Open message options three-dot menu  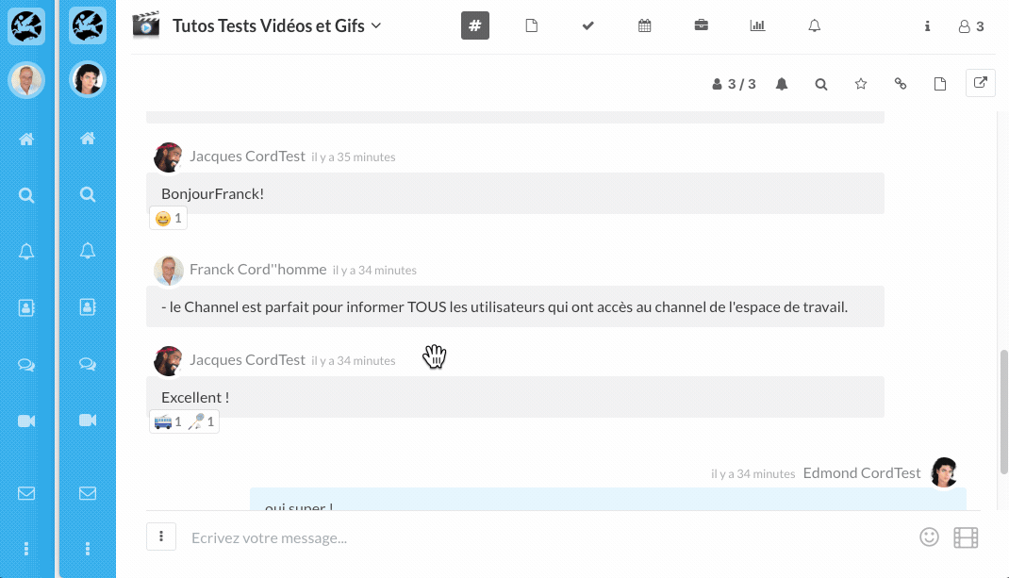coord(161,537)
